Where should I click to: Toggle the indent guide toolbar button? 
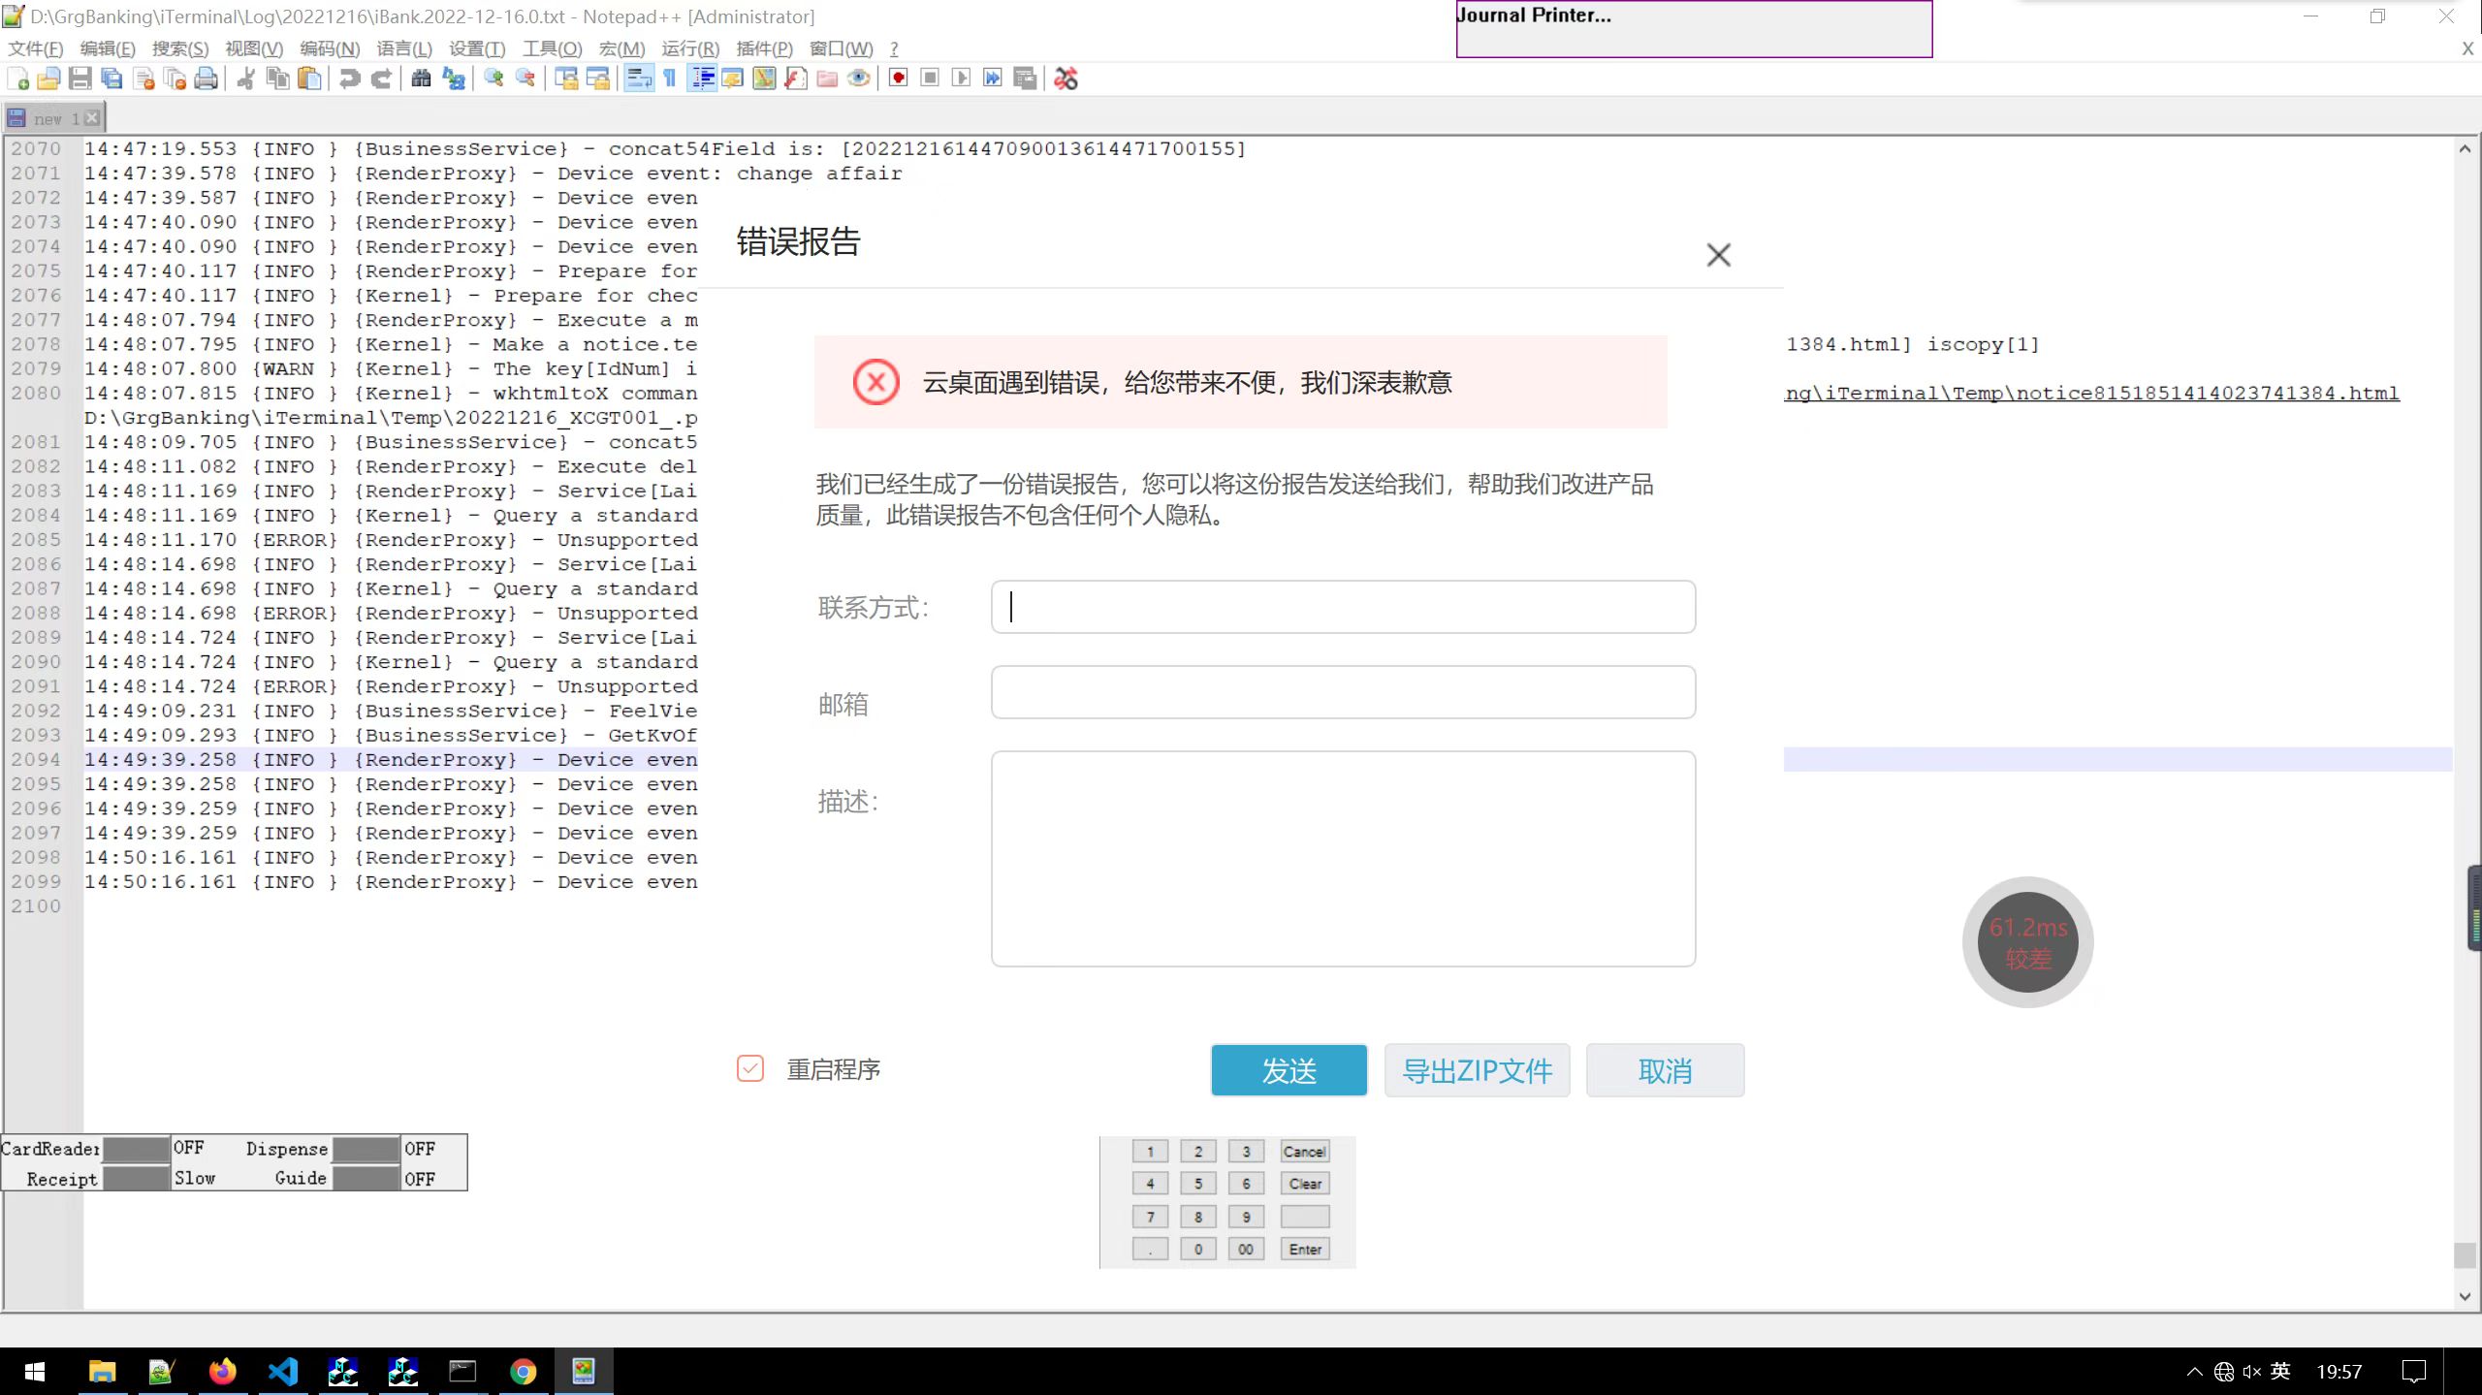[702, 79]
